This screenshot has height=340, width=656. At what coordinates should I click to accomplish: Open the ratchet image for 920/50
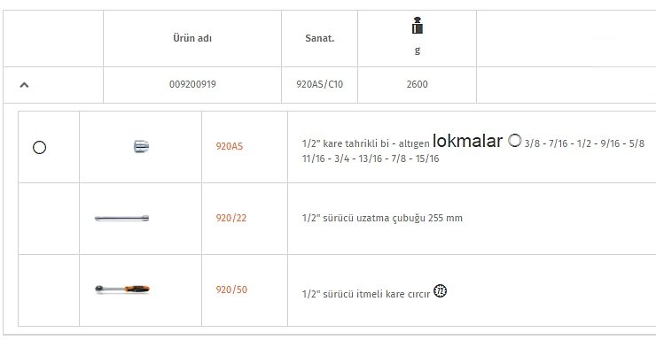coord(121,289)
